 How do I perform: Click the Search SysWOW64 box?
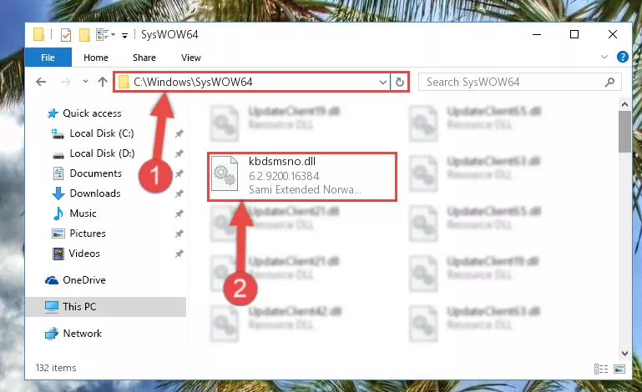(519, 83)
